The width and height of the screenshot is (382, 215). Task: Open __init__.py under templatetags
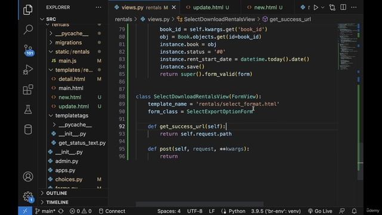tap(72, 134)
